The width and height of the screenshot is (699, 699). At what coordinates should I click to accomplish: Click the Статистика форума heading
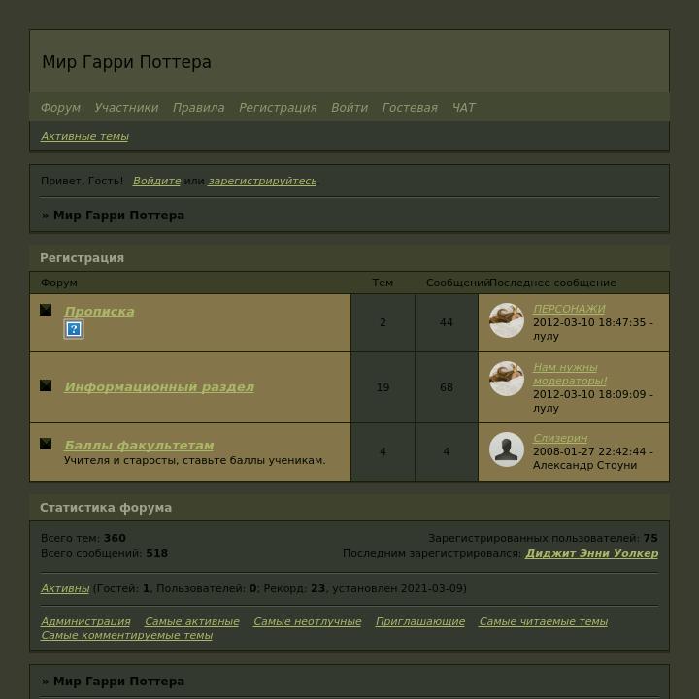[x=106, y=508]
